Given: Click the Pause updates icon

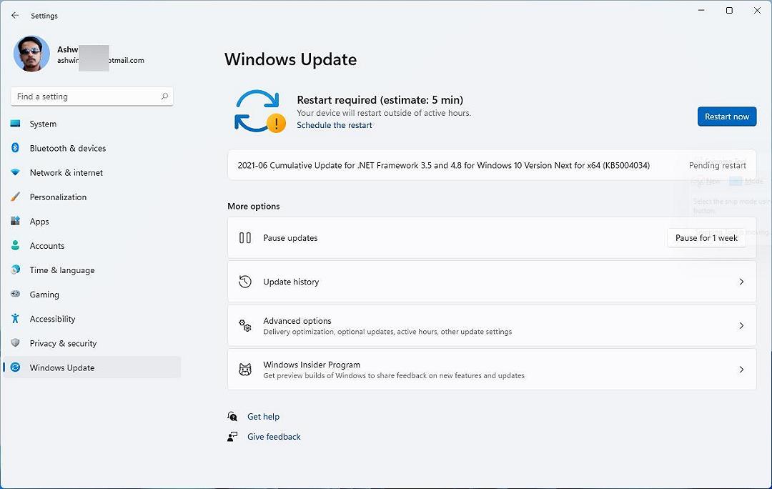Looking at the screenshot, I should click(245, 238).
